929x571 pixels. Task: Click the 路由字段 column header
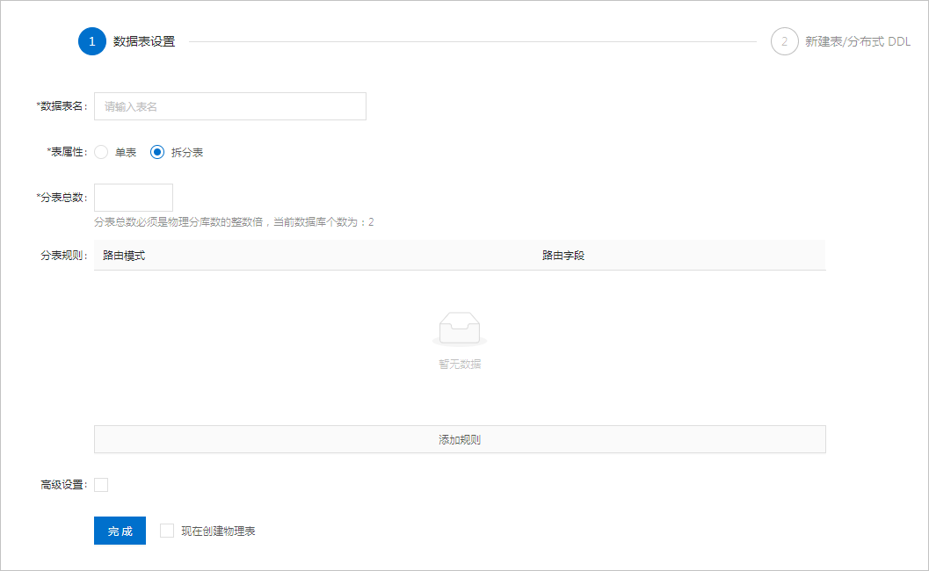pos(563,256)
